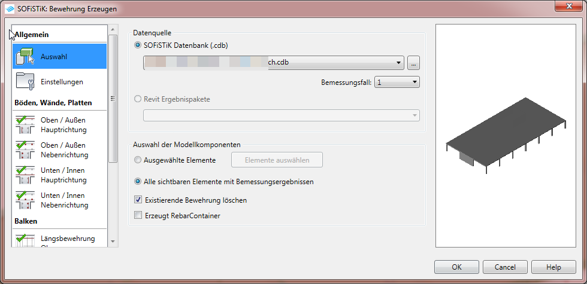
Task: Uncheck Existierende Bewehrung löschen
Action: 138,200
